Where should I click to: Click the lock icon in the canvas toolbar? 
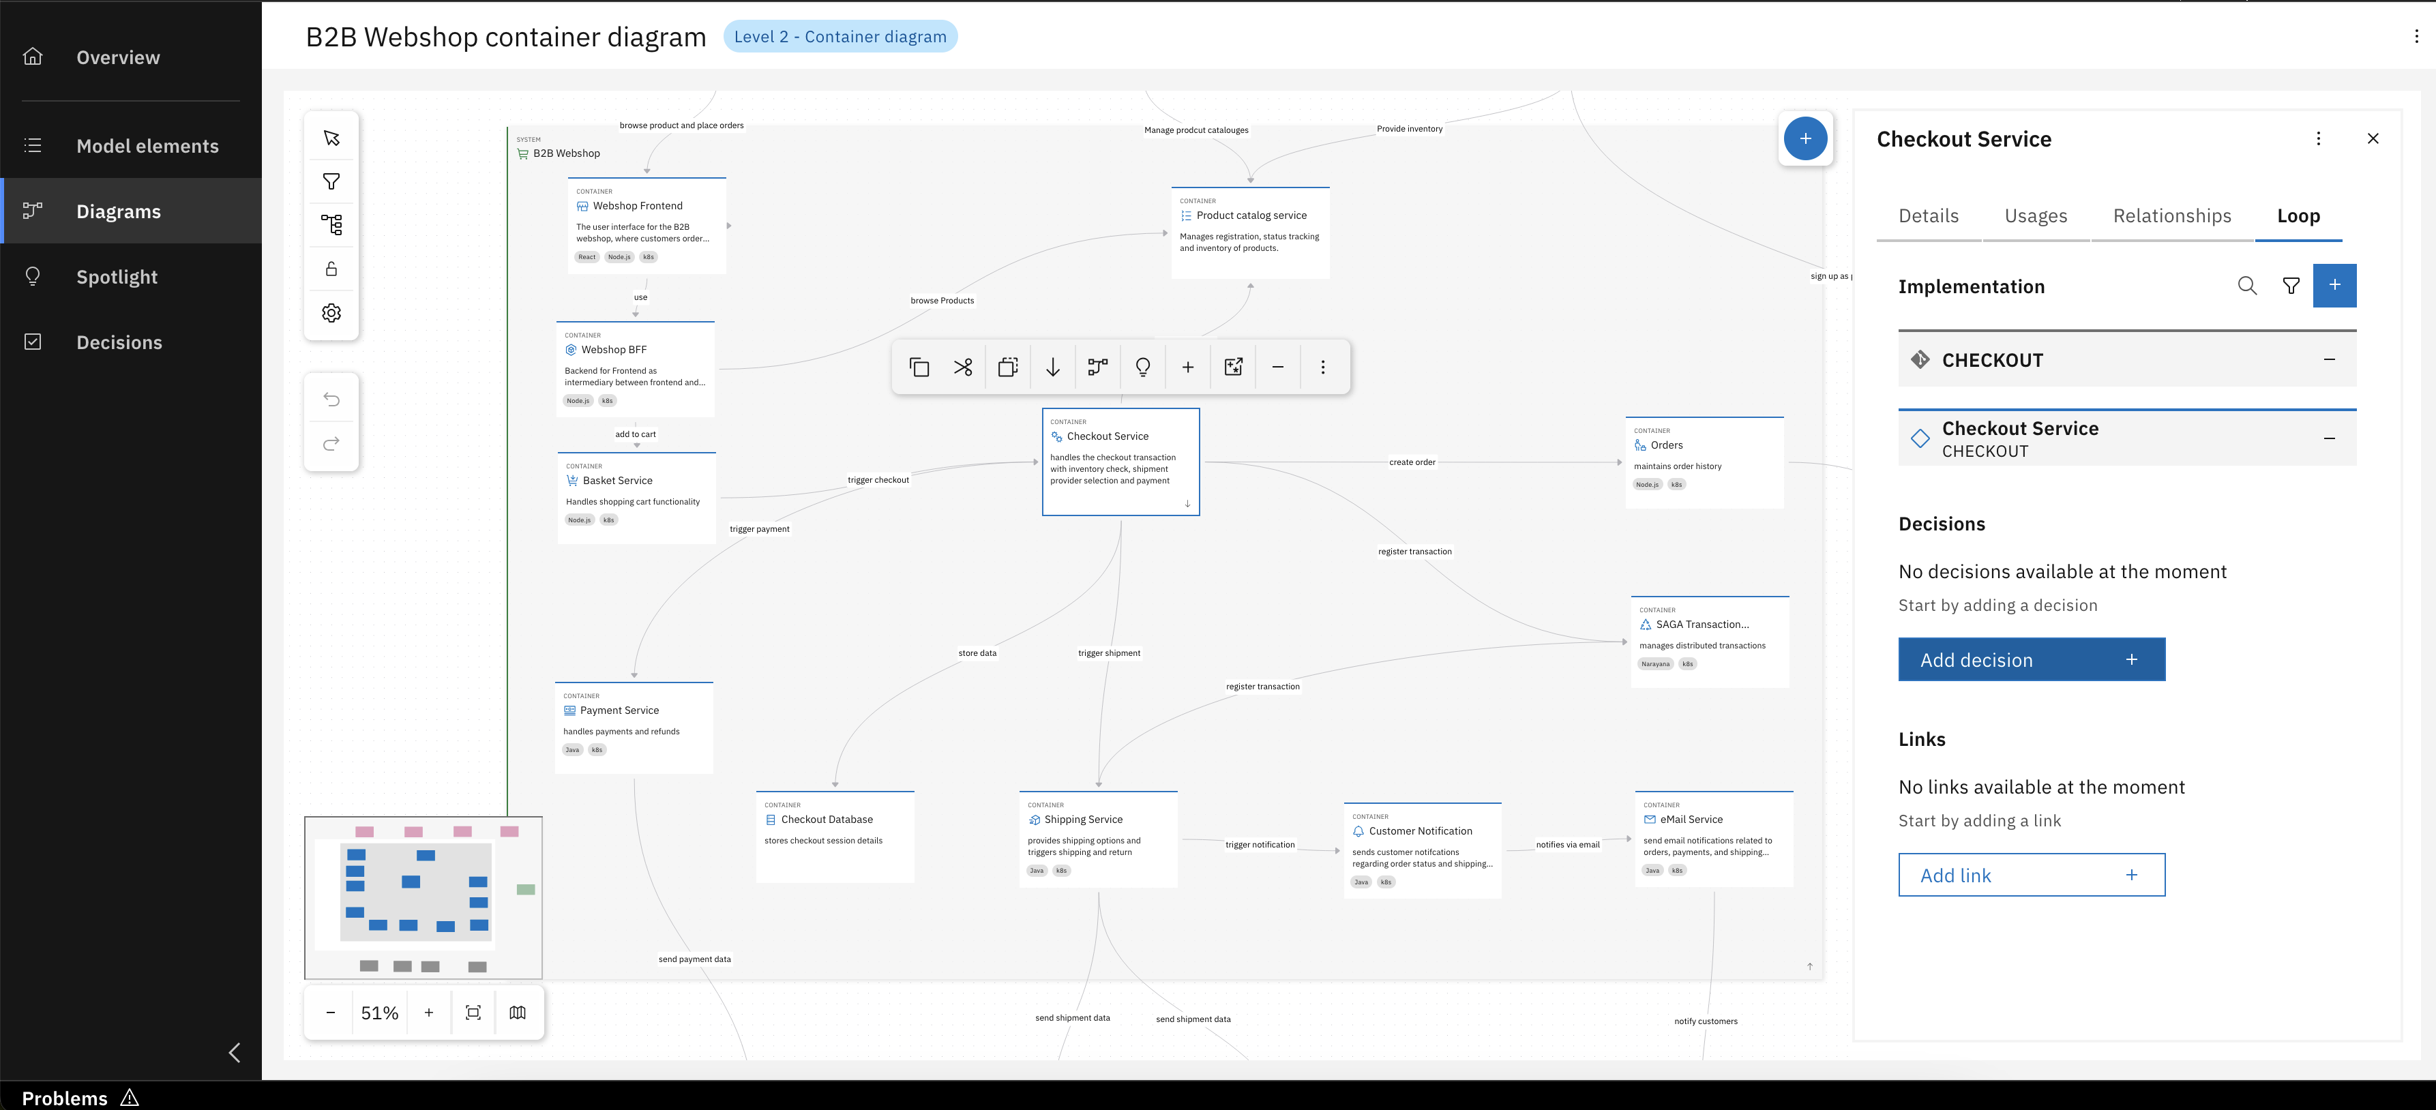pos(331,267)
